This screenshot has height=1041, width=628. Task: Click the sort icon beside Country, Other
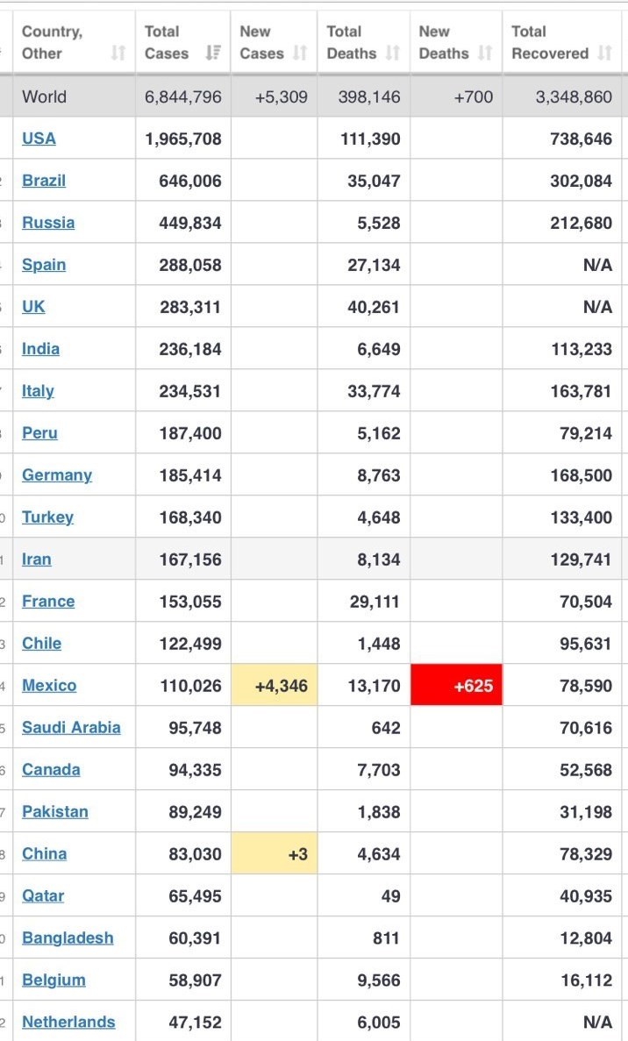(x=118, y=53)
